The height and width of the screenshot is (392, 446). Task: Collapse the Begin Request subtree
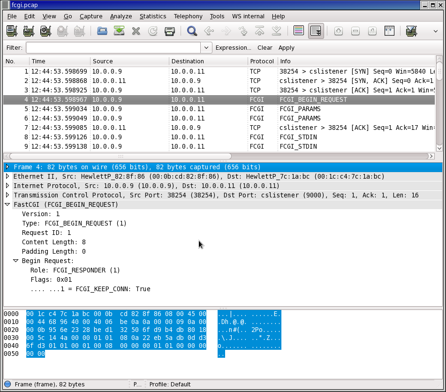16,261
